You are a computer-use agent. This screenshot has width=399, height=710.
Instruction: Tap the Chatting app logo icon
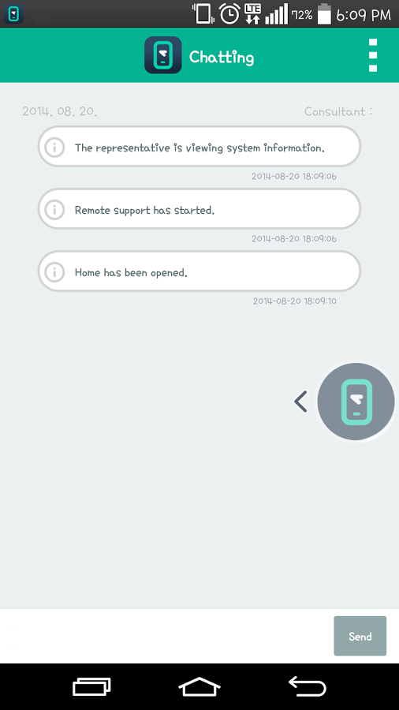click(163, 55)
